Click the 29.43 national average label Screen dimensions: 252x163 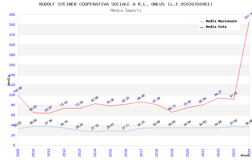coord(110,126)
